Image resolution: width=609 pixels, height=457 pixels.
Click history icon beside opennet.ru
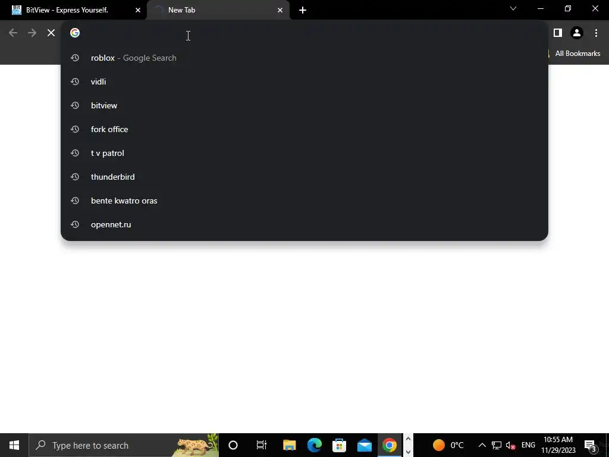click(75, 224)
